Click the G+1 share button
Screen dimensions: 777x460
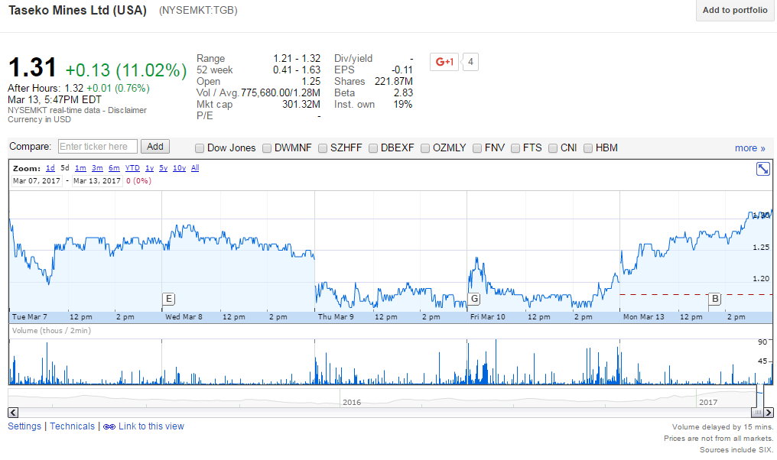pos(444,62)
